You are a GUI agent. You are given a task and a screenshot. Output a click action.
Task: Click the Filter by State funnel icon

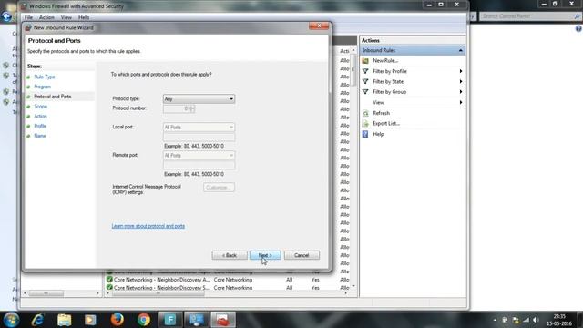365,81
